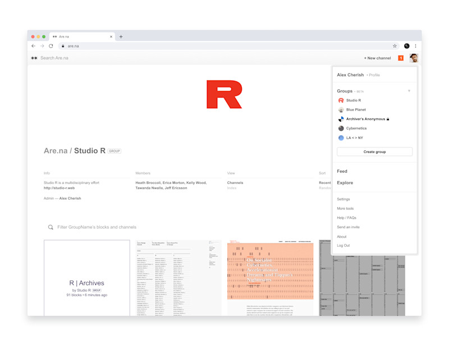Open About in the user menu

click(342, 237)
